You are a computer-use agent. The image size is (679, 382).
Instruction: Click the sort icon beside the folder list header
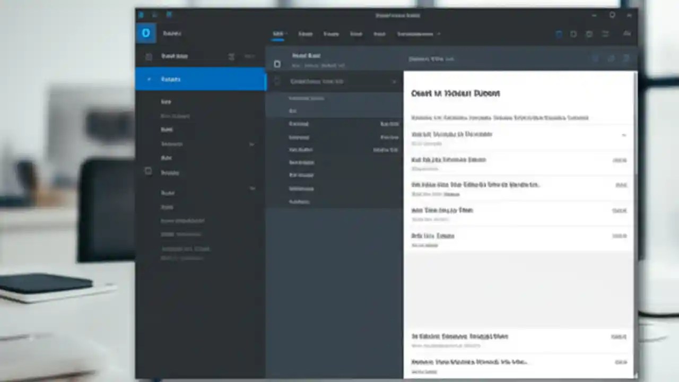coord(231,56)
